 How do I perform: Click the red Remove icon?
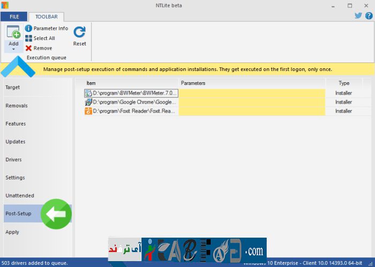[28, 48]
